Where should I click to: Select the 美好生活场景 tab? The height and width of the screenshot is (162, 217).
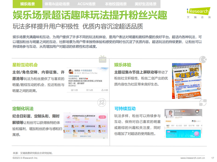pos(145,4)
